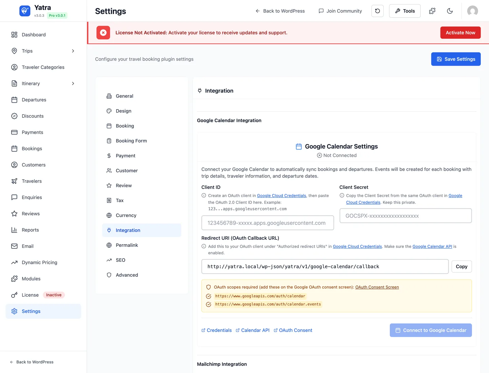Viewport: 489px width, 373px height.
Task: Click Back to WordPress link in header
Action: [280, 11]
